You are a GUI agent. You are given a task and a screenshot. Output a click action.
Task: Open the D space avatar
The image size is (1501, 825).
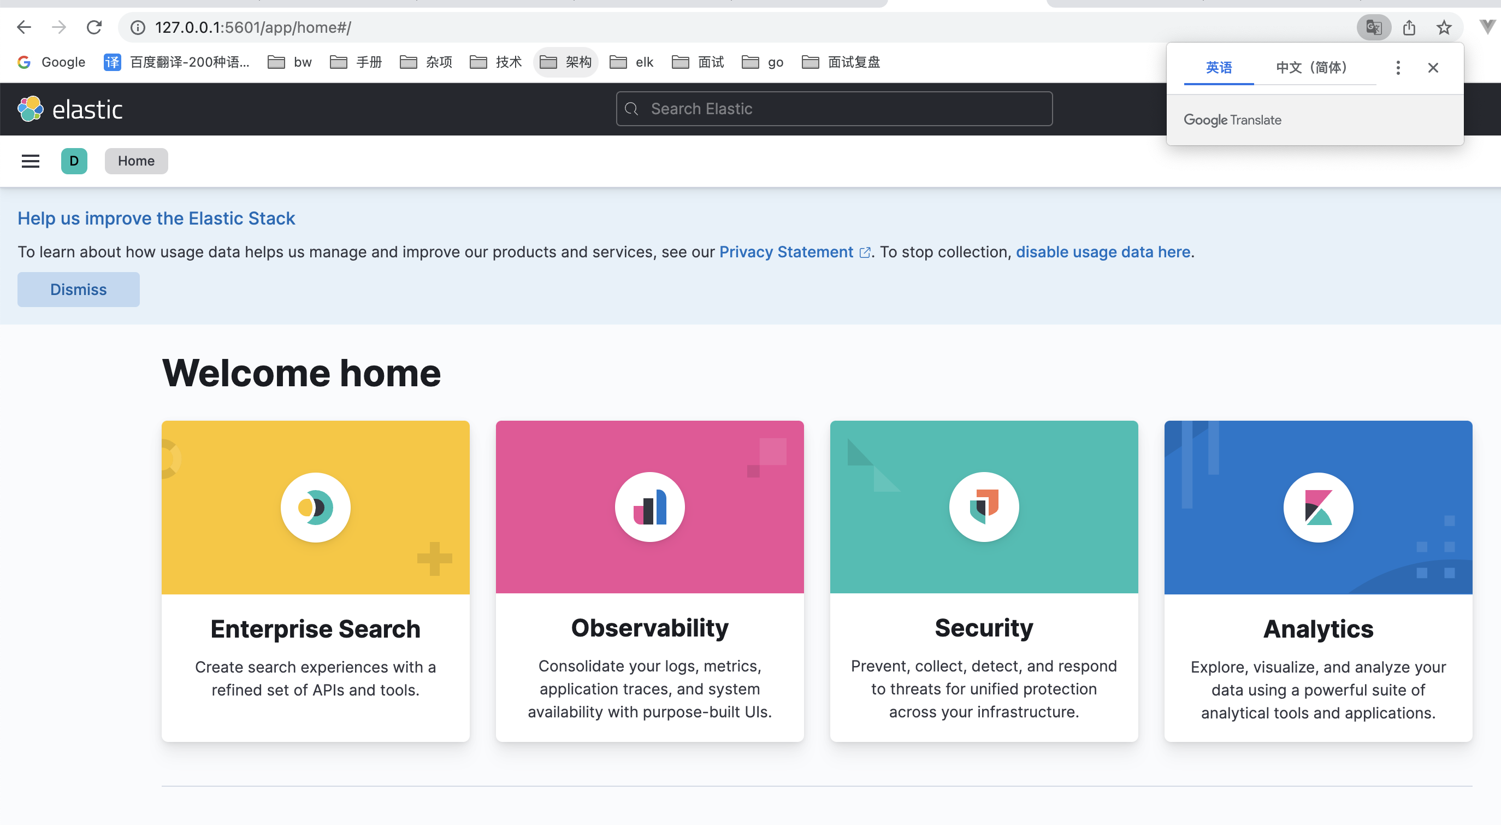click(x=74, y=161)
